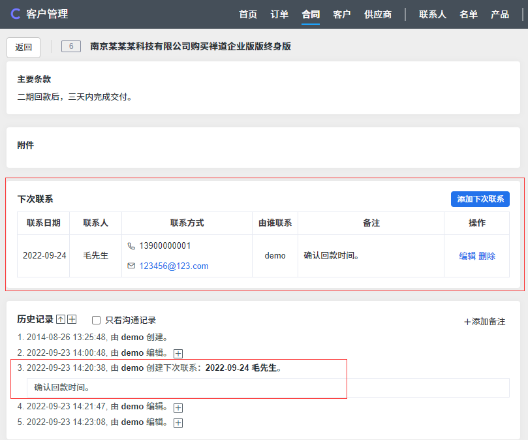The image size is (528, 440).
Task: Go to the 客户 navigation tab
Action: coord(342,14)
